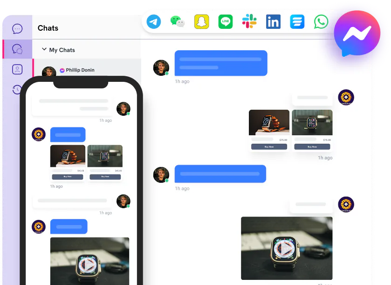
Task: Click the blue striped messages icon
Action: click(x=297, y=22)
